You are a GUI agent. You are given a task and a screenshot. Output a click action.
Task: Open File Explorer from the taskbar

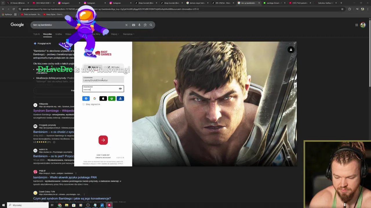66,205
